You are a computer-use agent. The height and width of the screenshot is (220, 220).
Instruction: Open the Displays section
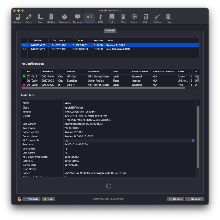pyautogui.click(x=77, y=18)
